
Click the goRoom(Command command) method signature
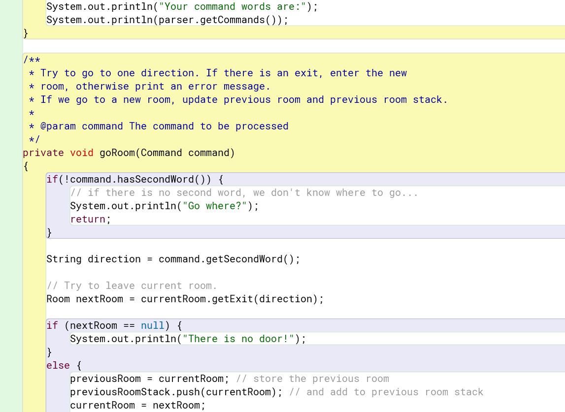click(129, 153)
